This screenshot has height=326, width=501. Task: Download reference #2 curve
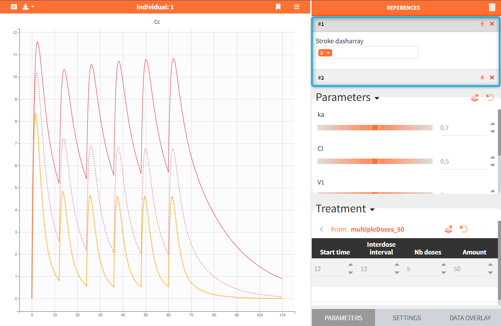point(482,78)
